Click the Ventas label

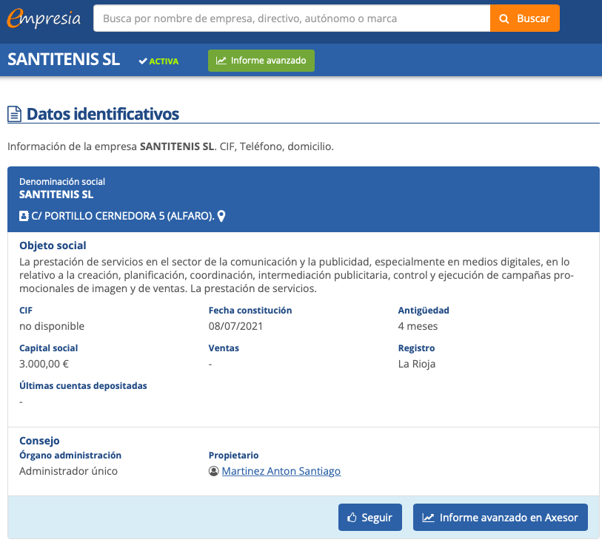click(x=224, y=348)
